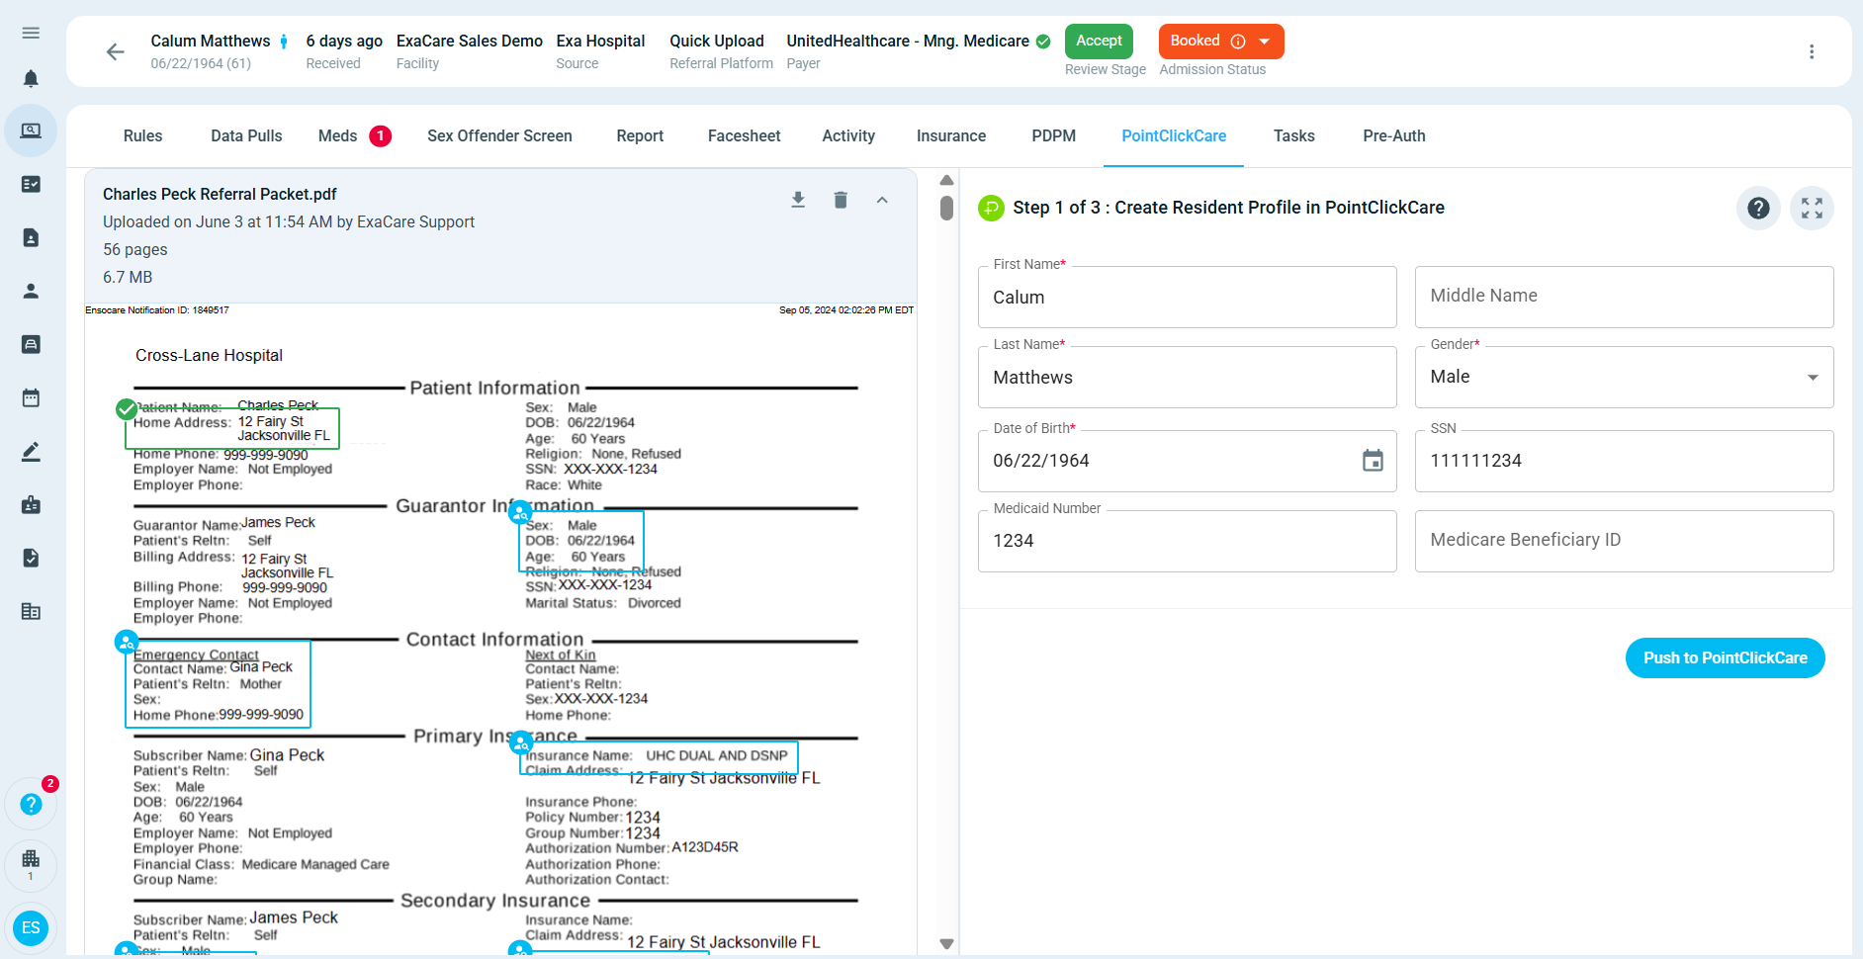Click the info icon on Booked status

tap(1238, 42)
